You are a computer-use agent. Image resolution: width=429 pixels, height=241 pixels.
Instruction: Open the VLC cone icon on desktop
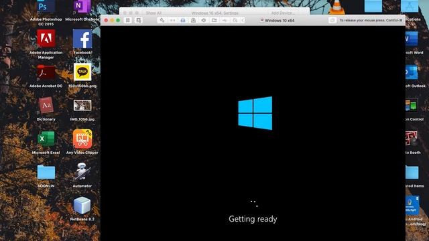[x=336, y=7]
